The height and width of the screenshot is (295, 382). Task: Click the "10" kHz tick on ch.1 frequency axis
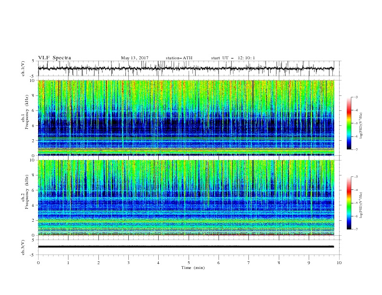point(33,80)
